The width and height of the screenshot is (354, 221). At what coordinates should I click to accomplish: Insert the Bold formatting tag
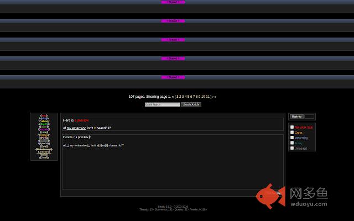click(x=44, y=146)
